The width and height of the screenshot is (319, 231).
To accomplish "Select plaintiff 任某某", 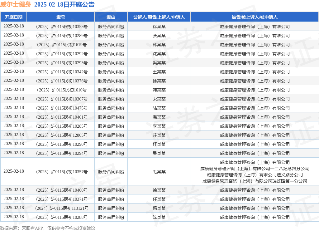I will 159,199.
